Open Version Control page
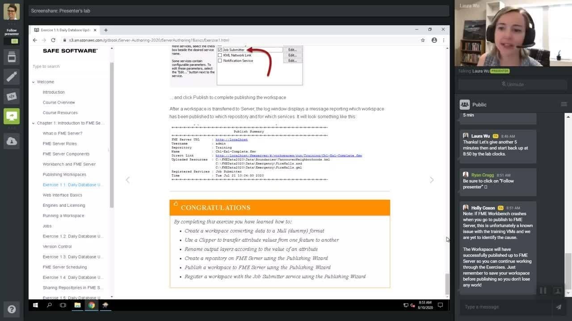572x321 pixels. pos(57,247)
